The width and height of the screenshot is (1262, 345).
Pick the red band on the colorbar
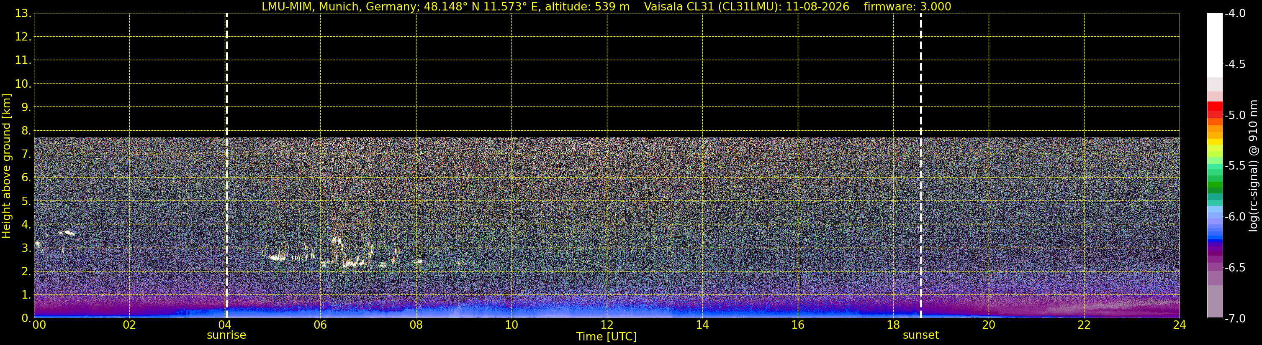pyautogui.click(x=1214, y=107)
